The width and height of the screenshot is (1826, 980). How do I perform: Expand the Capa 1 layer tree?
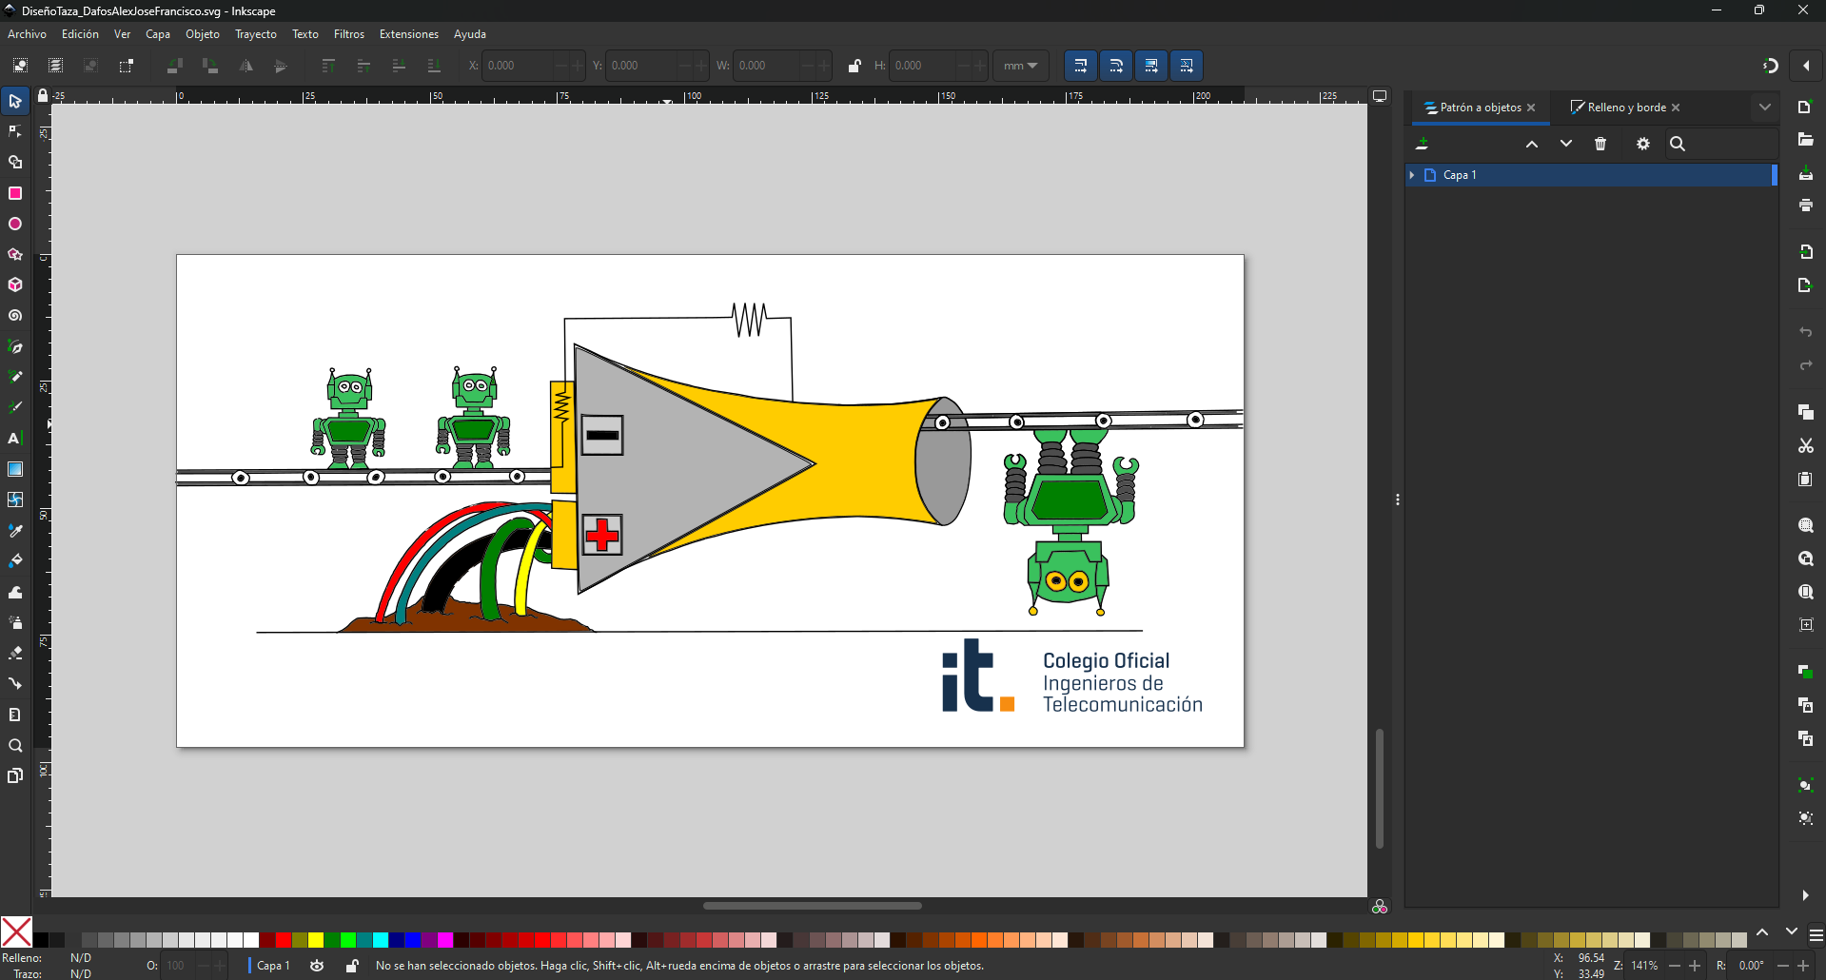[1412, 175]
